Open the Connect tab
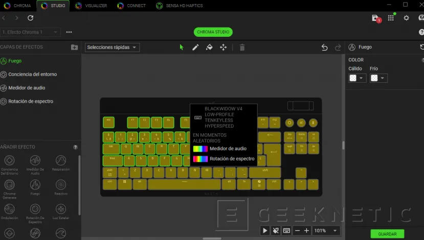 (131, 6)
